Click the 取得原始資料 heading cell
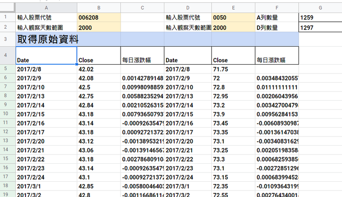The width and height of the screenshot is (342, 197). click(x=46, y=39)
